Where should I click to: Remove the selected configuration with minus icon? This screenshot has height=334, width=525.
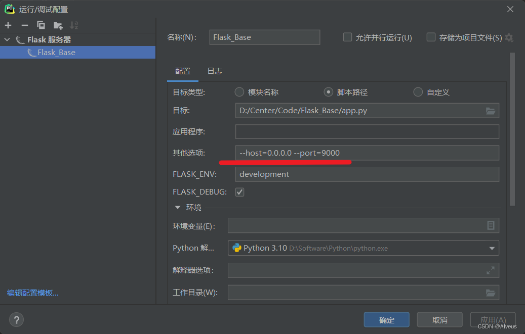click(25, 25)
